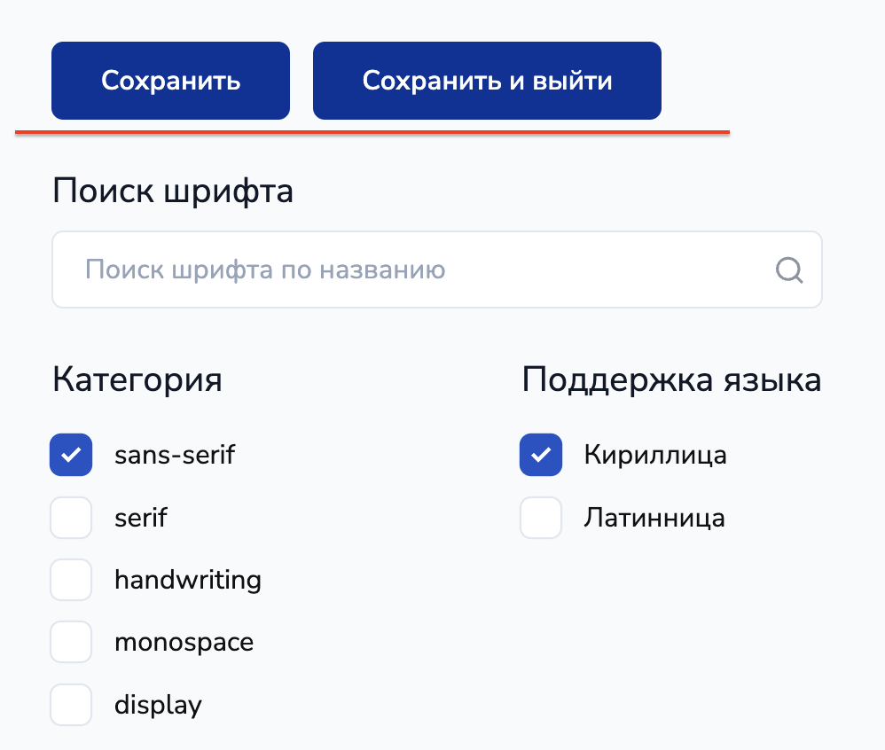Click the magnifier icon in font search
Viewport: 885px width, 750px height.
(788, 270)
